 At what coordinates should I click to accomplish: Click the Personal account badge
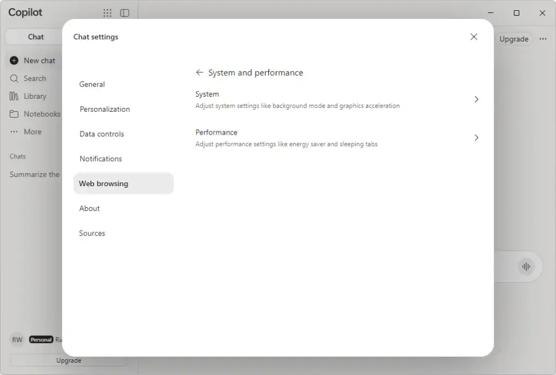[x=41, y=340]
